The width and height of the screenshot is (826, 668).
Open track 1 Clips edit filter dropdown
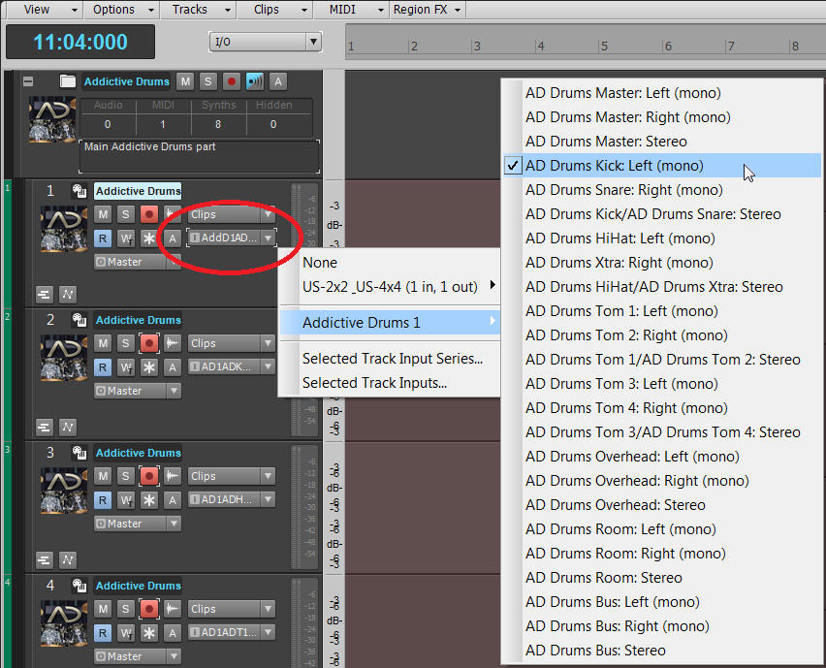[232, 214]
